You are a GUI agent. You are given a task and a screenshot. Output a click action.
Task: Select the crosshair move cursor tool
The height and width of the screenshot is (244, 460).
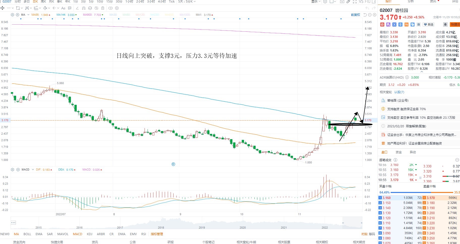pos(2,8)
